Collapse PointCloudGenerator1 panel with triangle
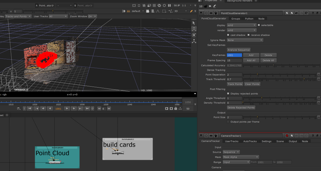Viewport: 321px width, 171px height. pyautogui.click(x=201, y=13)
